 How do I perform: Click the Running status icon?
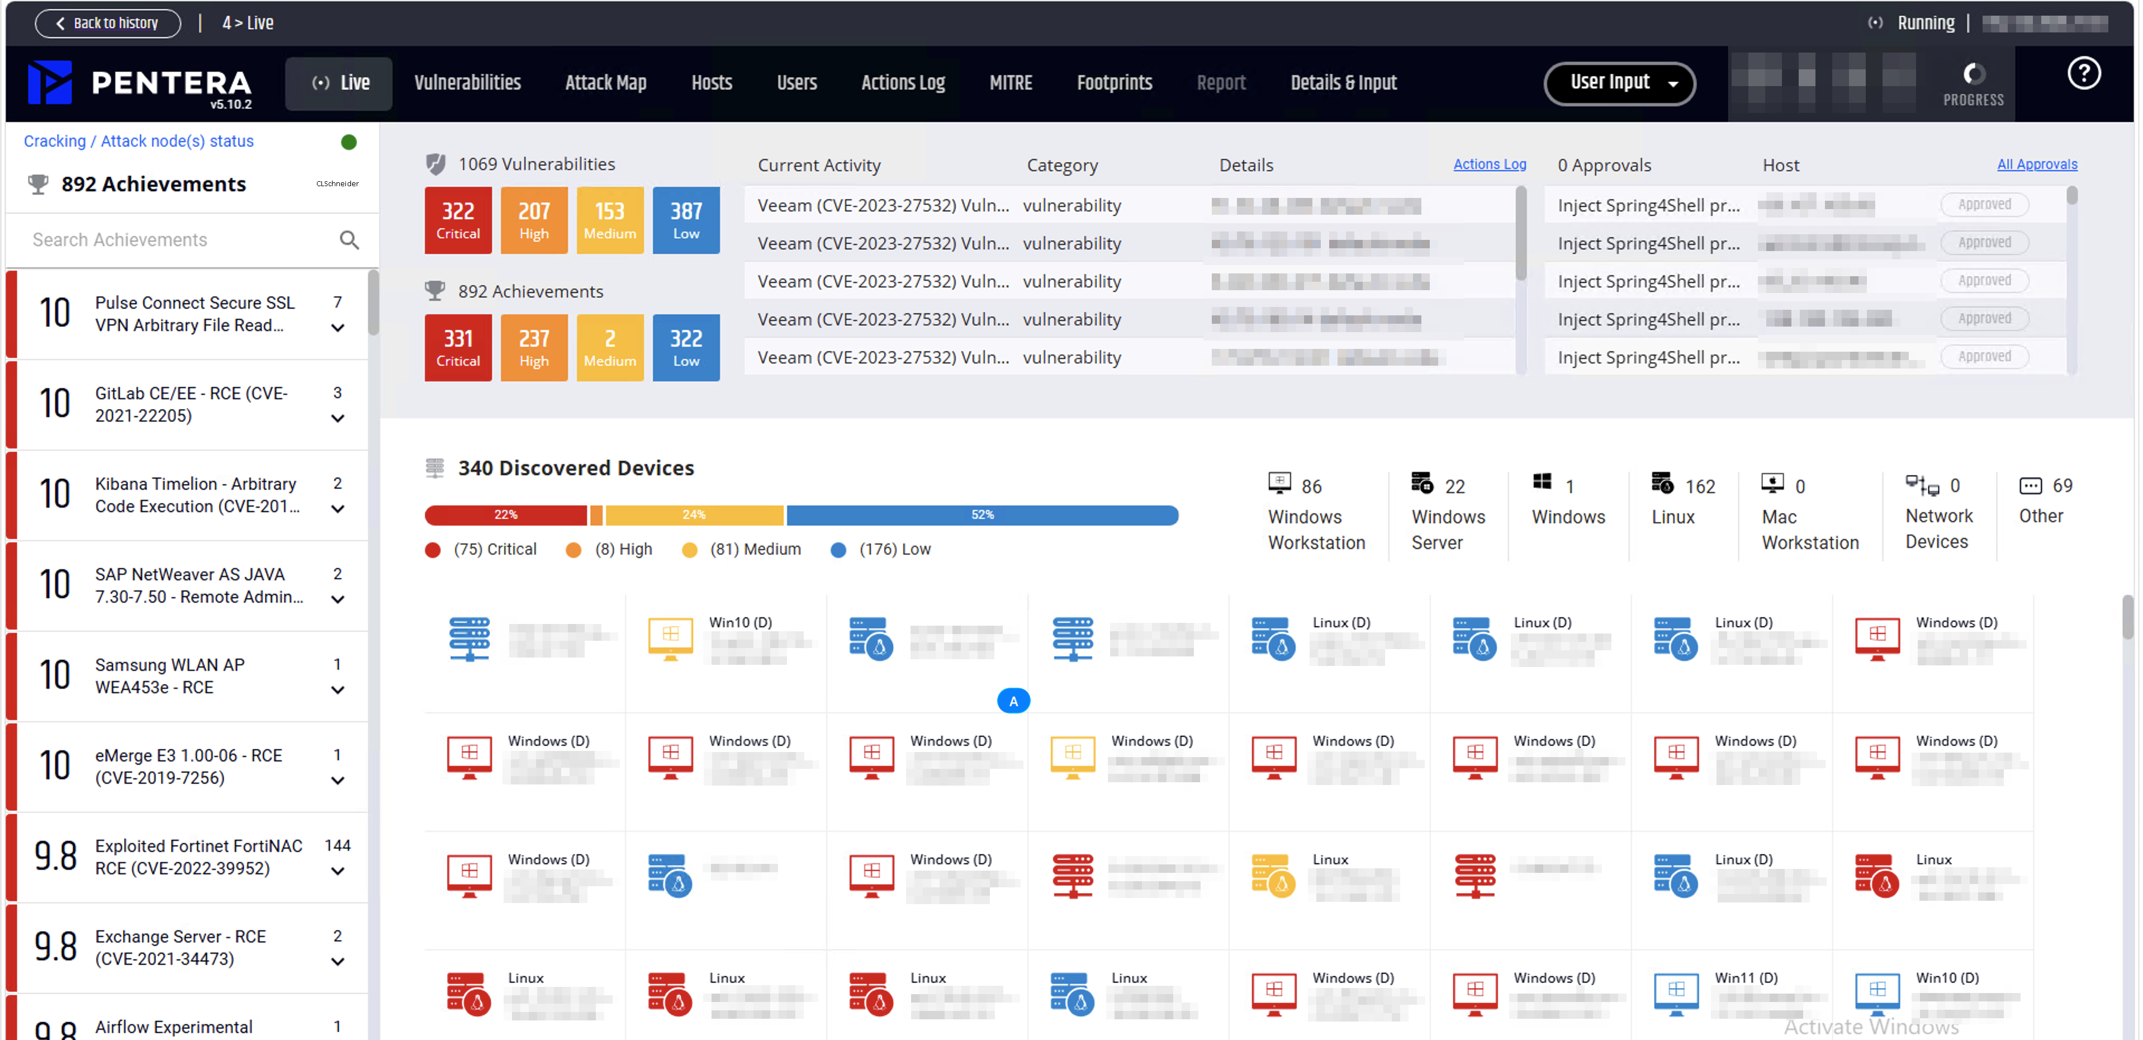tap(1875, 23)
